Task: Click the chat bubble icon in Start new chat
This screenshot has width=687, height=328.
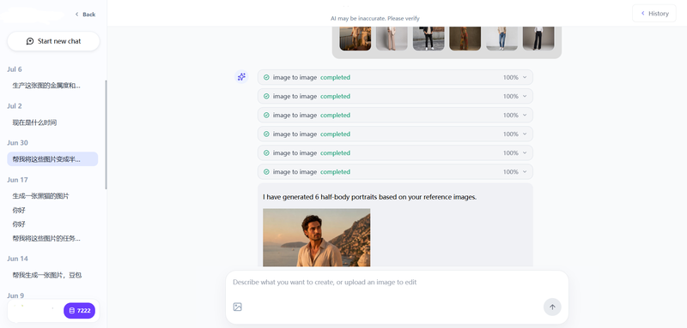Action: [30, 41]
